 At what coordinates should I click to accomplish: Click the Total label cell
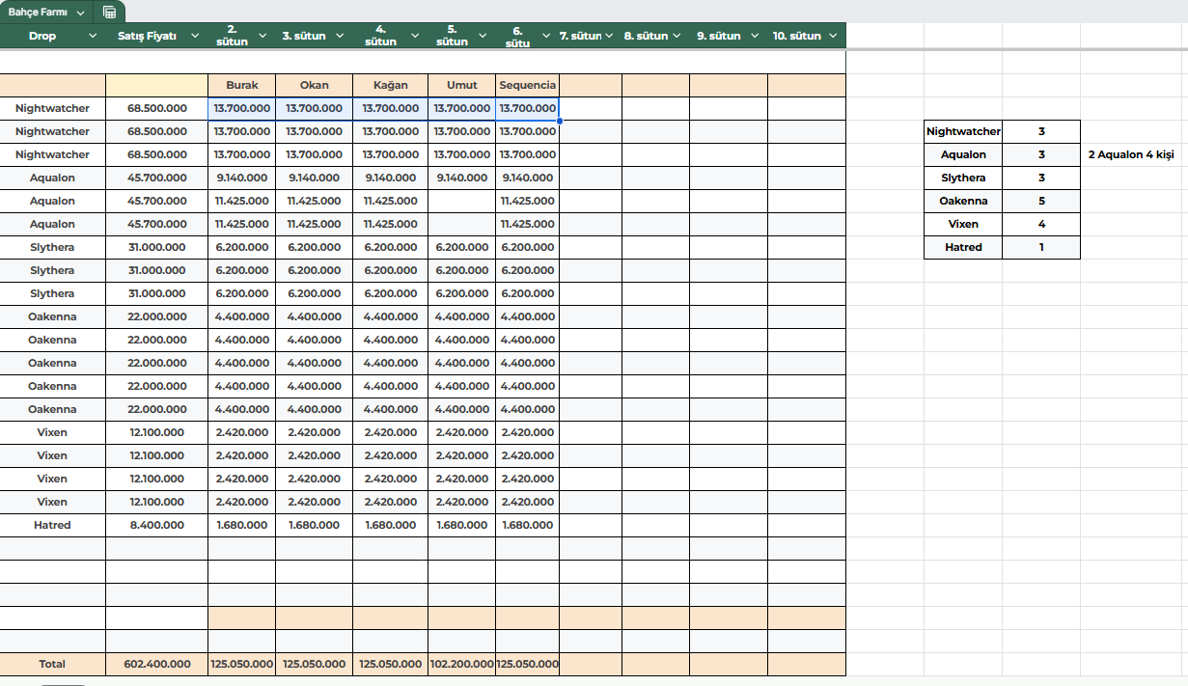click(x=52, y=664)
